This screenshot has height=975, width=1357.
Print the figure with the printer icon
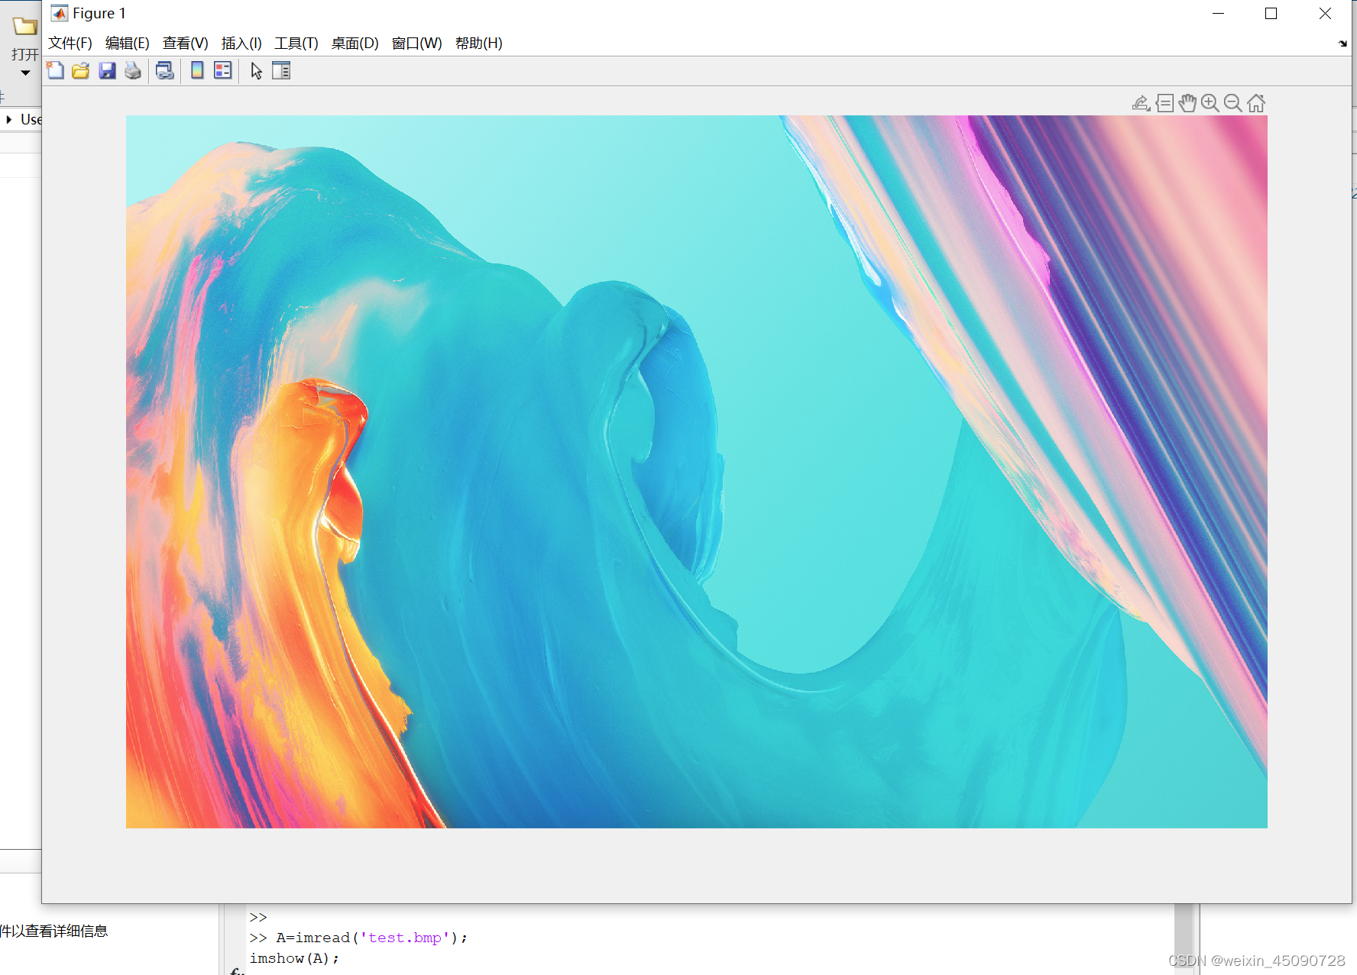(133, 71)
